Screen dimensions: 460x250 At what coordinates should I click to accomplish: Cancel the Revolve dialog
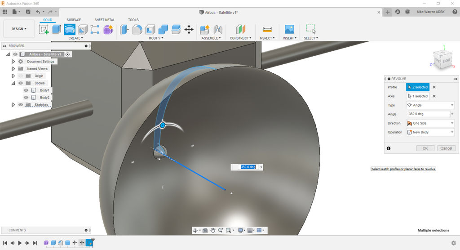click(446, 148)
